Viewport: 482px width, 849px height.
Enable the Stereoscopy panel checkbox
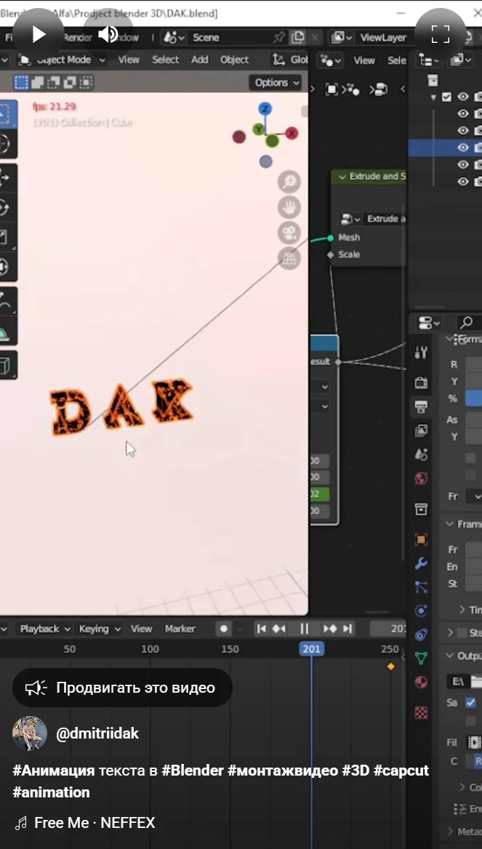(462, 633)
